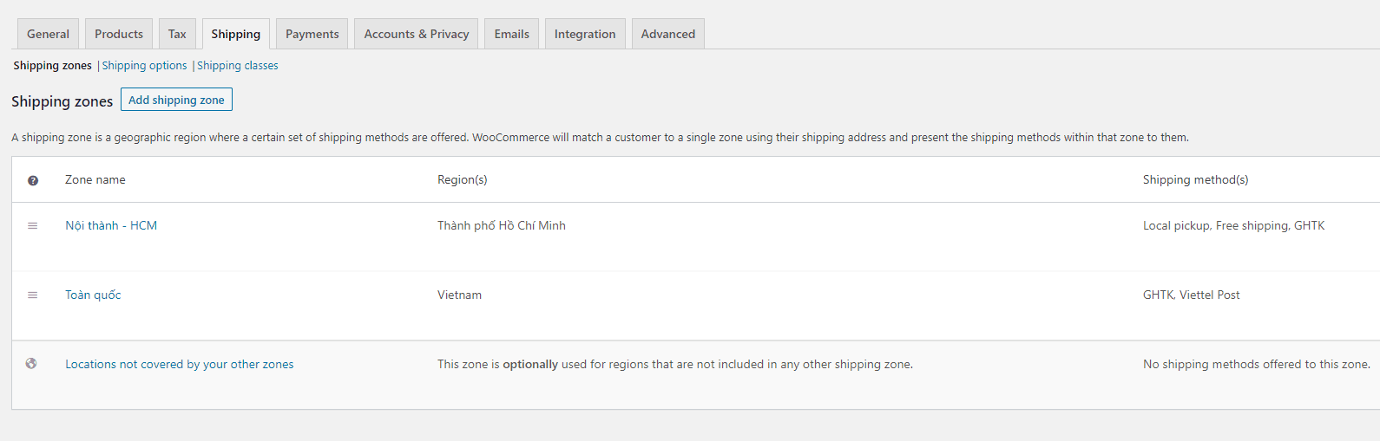Open the General settings tab

coord(48,34)
